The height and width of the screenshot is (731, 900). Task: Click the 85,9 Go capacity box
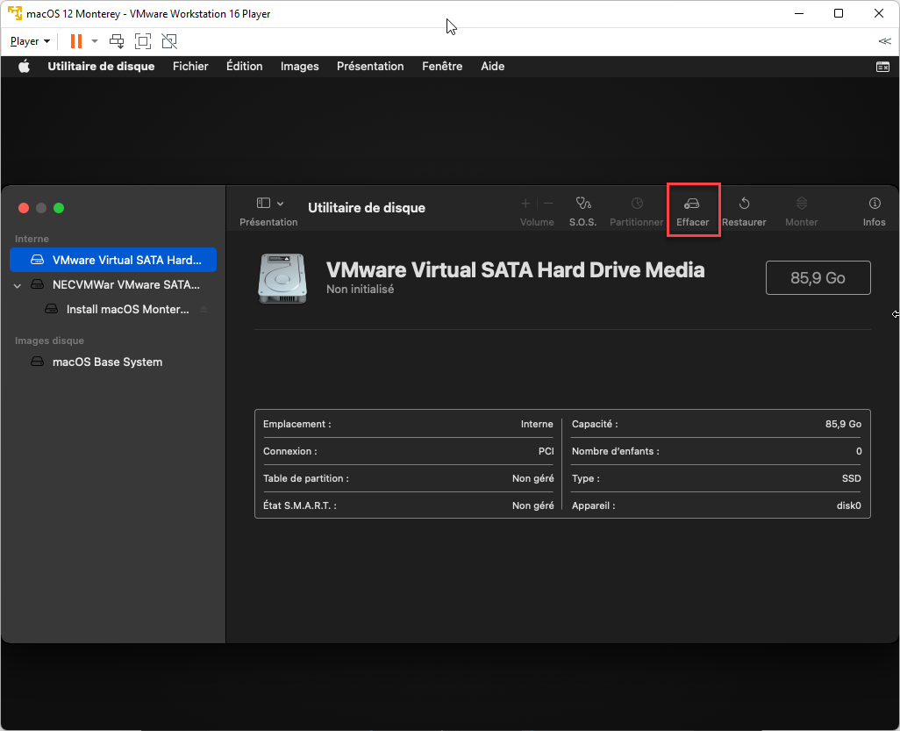tap(818, 278)
